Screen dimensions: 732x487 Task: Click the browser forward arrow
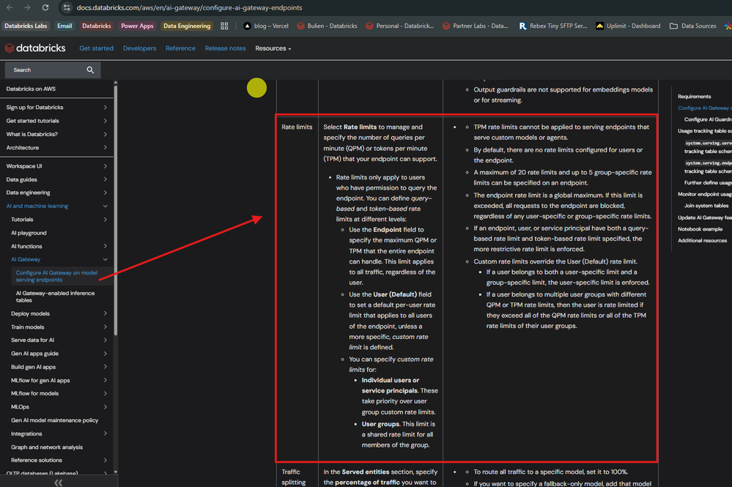[x=27, y=7]
